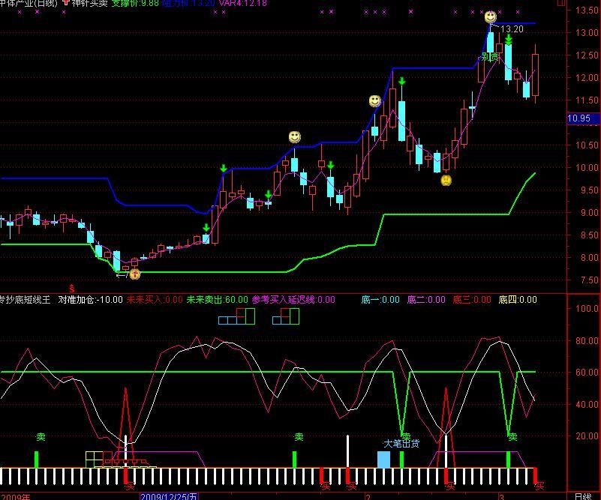This screenshot has width=601, height=500.
Task: Click the light blue 大笔出货 bar
Action: (383, 460)
